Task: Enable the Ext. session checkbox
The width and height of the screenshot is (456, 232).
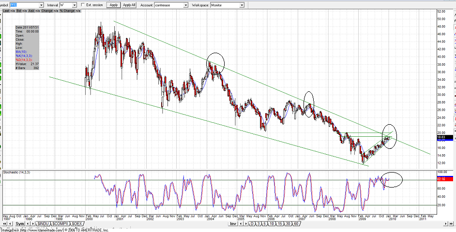Action: point(83,5)
